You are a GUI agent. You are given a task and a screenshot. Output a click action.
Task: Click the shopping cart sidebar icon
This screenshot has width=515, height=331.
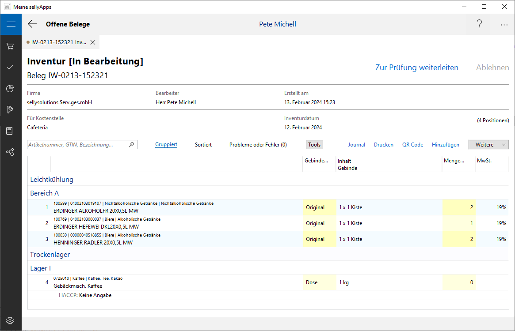click(10, 46)
